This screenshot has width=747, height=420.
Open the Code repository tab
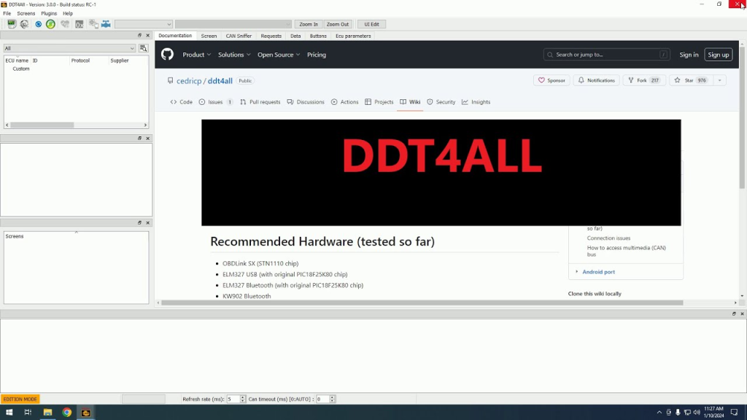pos(182,102)
